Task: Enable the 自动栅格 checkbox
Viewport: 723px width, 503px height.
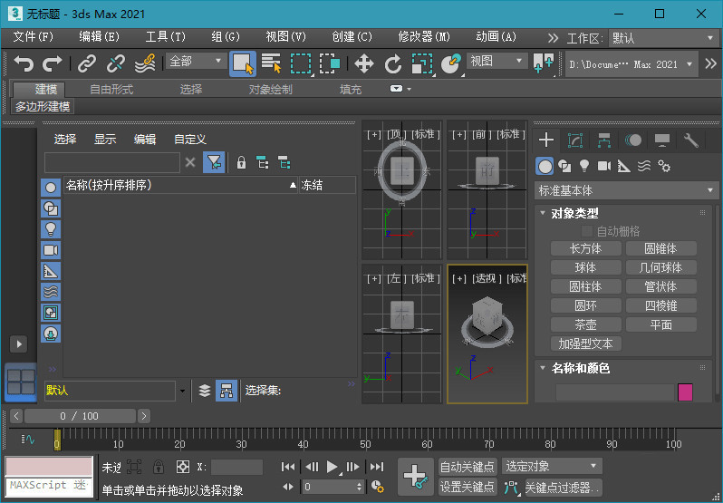Action: point(586,231)
